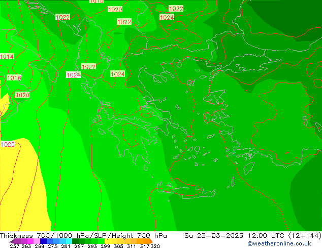Click the map title 'Thickness 700/1000 hPa/SLP/Height 700 hPa'
The width and height of the screenshot is (322, 248).
tap(83, 236)
